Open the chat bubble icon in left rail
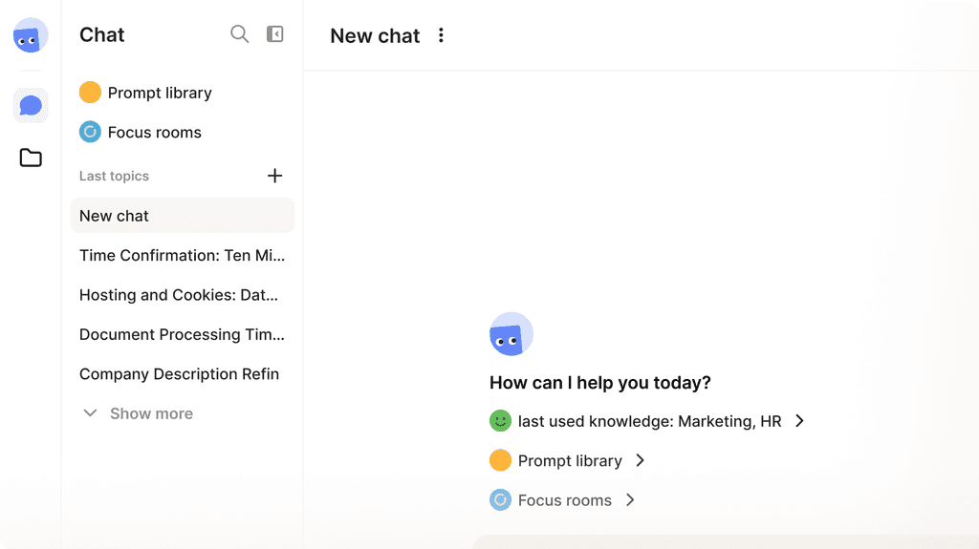Image resolution: width=979 pixels, height=549 pixels. (31, 105)
